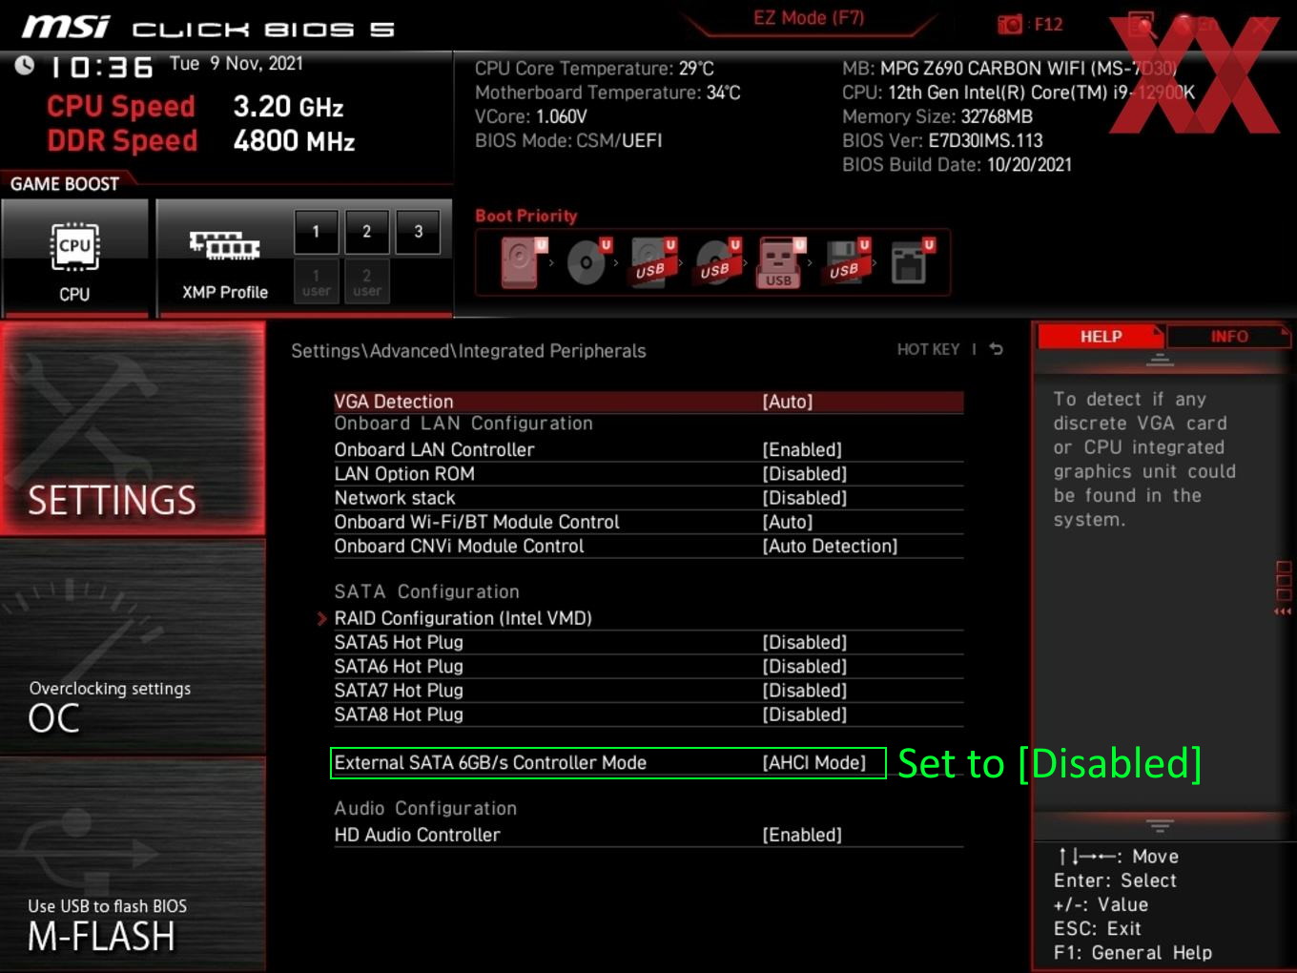
Task: Enable XMP profile 1
Action: pos(316,232)
